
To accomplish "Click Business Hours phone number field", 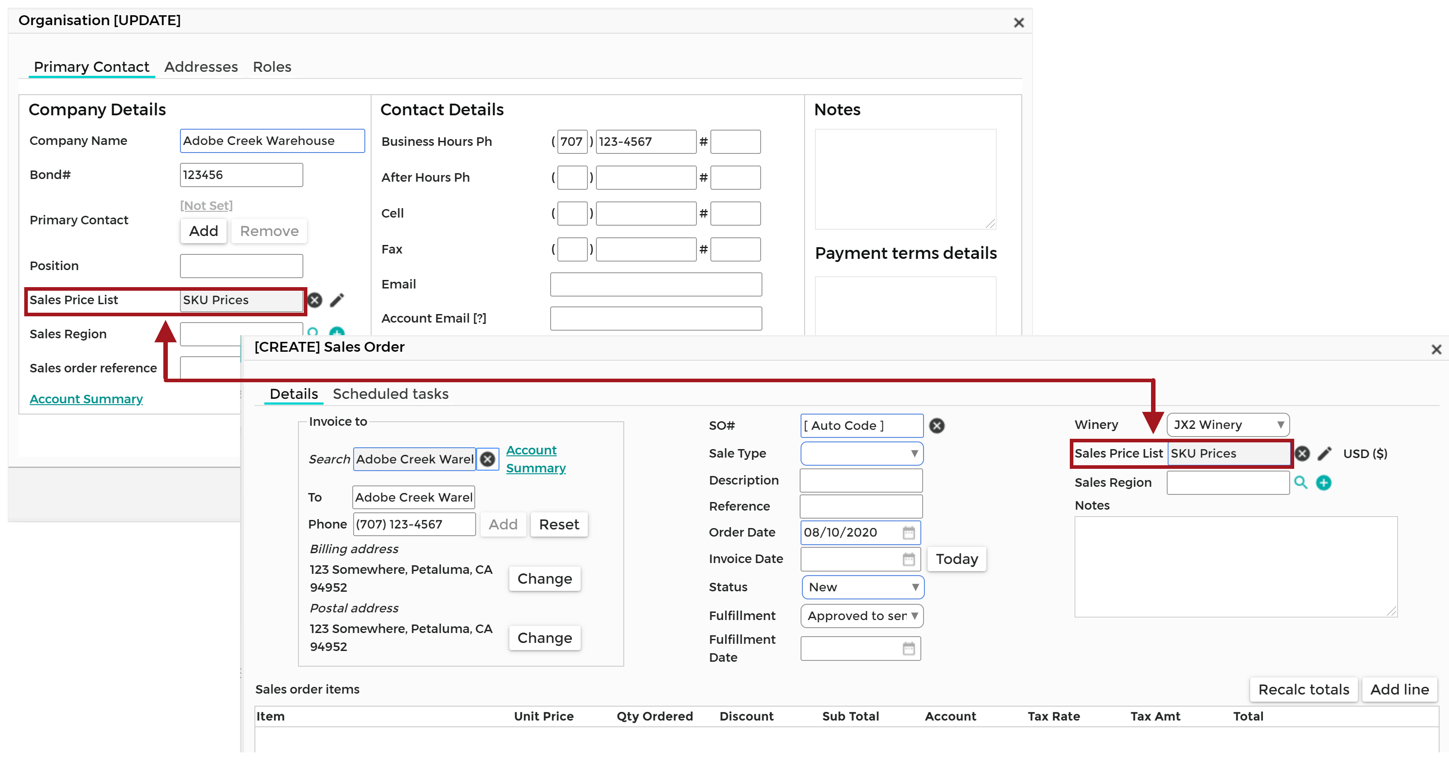I will [x=646, y=142].
